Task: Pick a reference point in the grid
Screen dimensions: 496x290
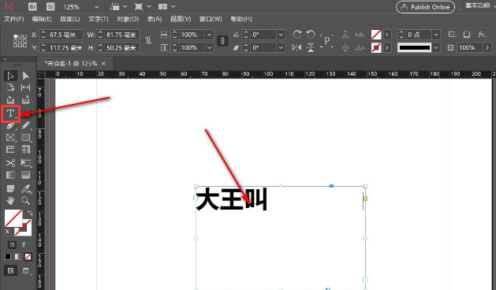Action: [x=20, y=41]
